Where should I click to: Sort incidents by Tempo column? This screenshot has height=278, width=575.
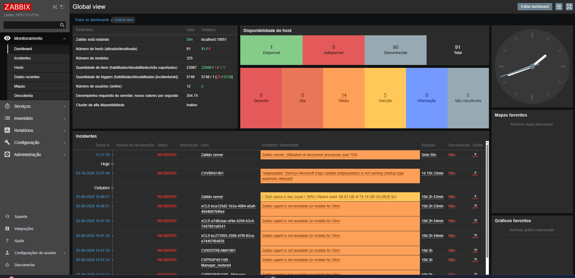[102, 145]
